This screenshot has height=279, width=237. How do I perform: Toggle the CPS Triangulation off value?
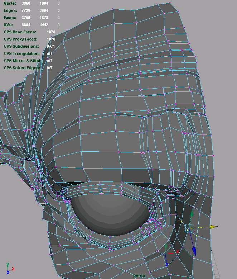tap(49, 53)
